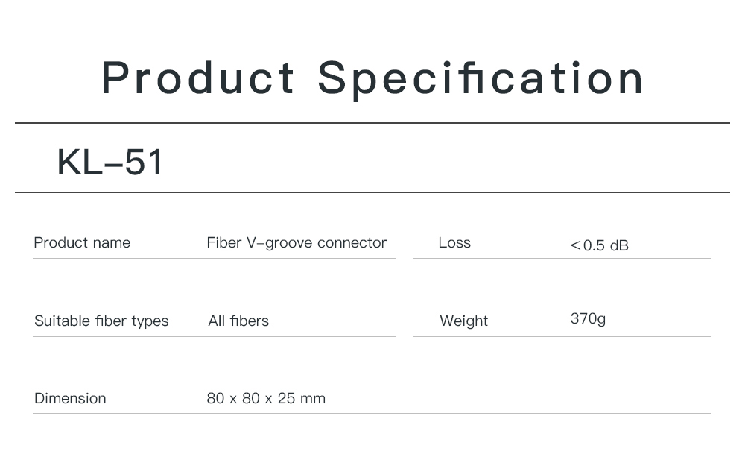Click the word "Product" in the main heading
Viewport: 745px width, 454px height.
coord(197,78)
